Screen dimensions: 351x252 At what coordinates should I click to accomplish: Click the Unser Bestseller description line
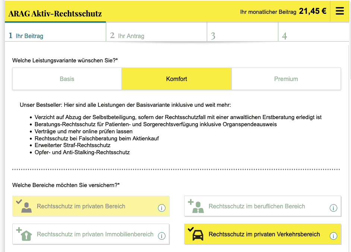(x=125, y=105)
